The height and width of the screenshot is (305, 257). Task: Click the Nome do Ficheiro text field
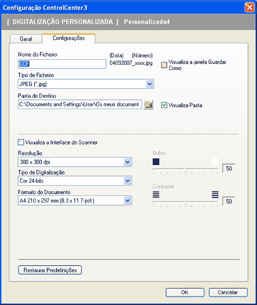(x=62, y=64)
